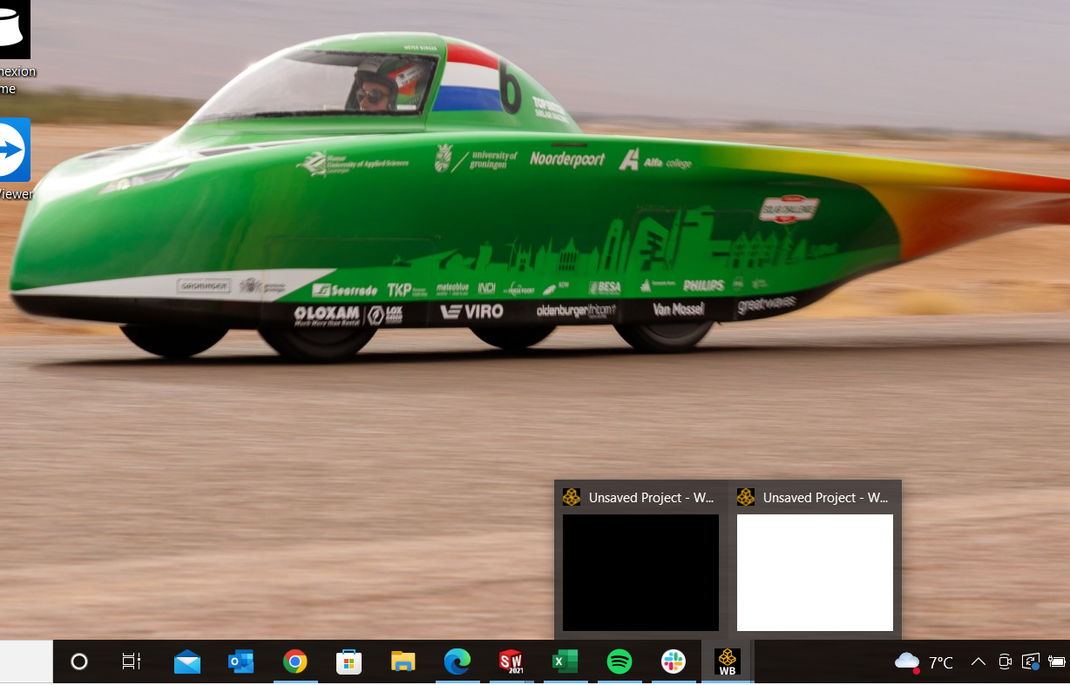Open Microsoft Store from the taskbar

(349, 662)
